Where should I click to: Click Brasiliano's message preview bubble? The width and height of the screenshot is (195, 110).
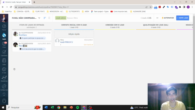33,38
